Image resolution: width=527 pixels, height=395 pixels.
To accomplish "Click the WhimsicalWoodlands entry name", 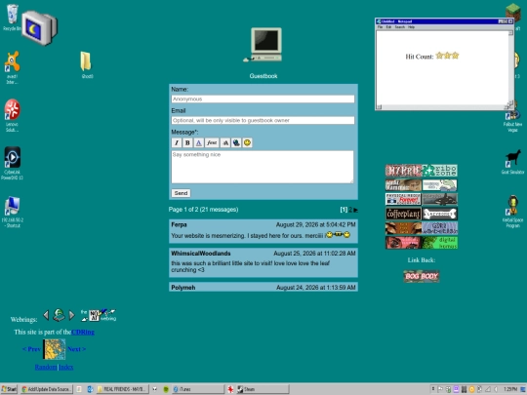I will pos(201,254).
